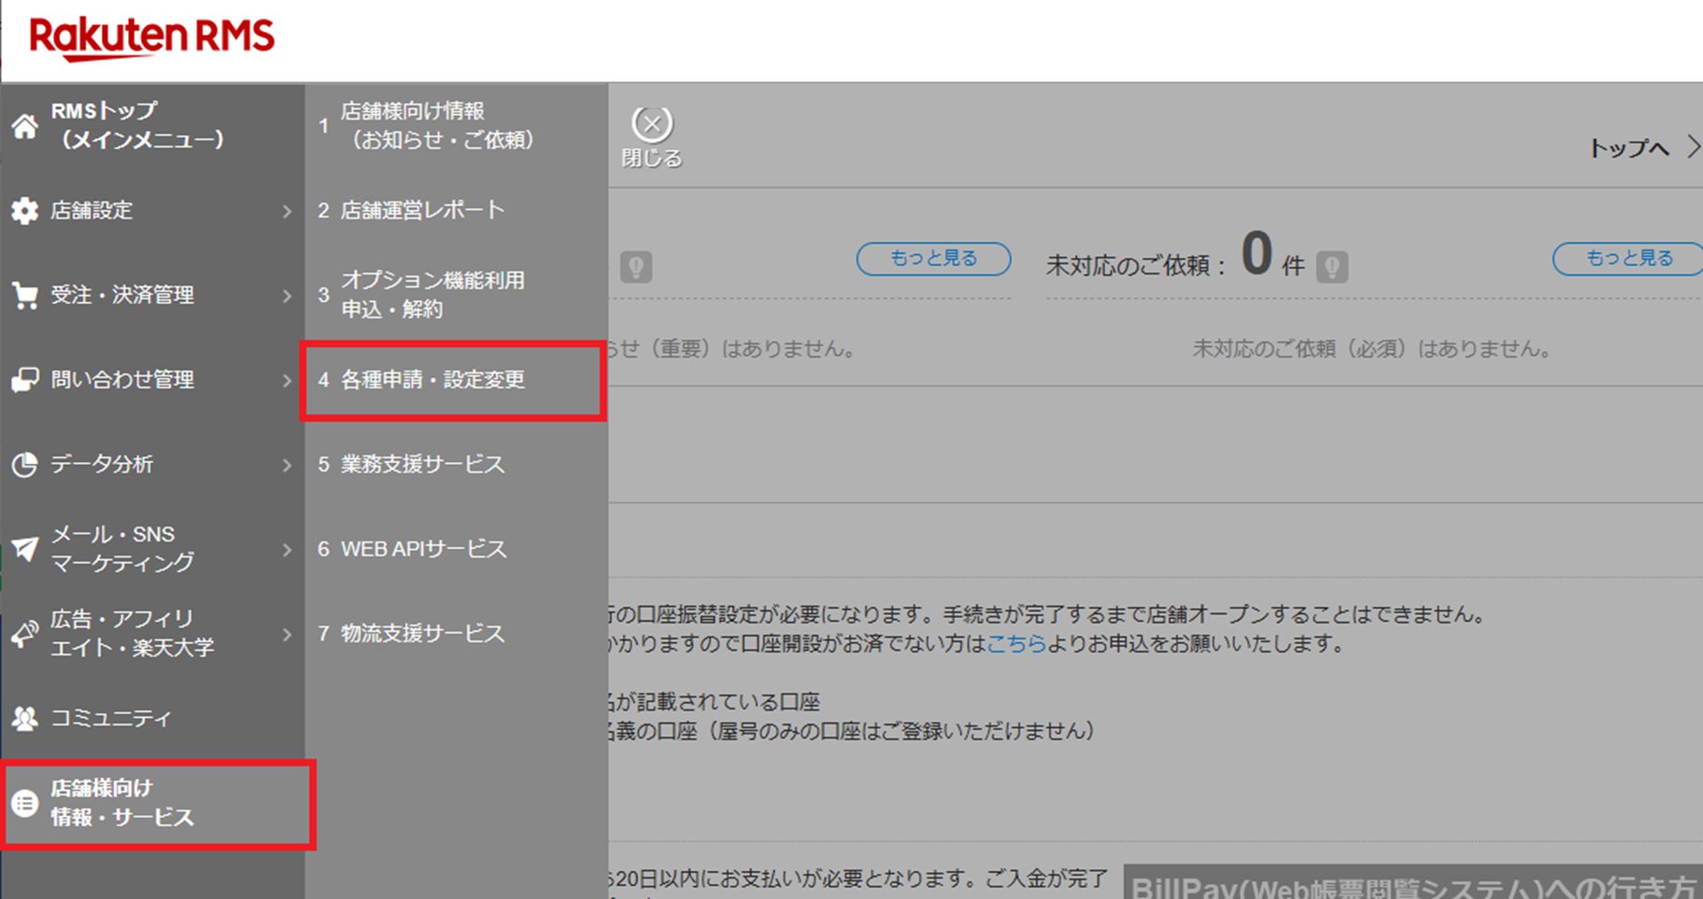Click text 未対応のご依頼（必須）はありません。
This screenshot has height=899, width=1703.
pyautogui.click(x=1372, y=349)
